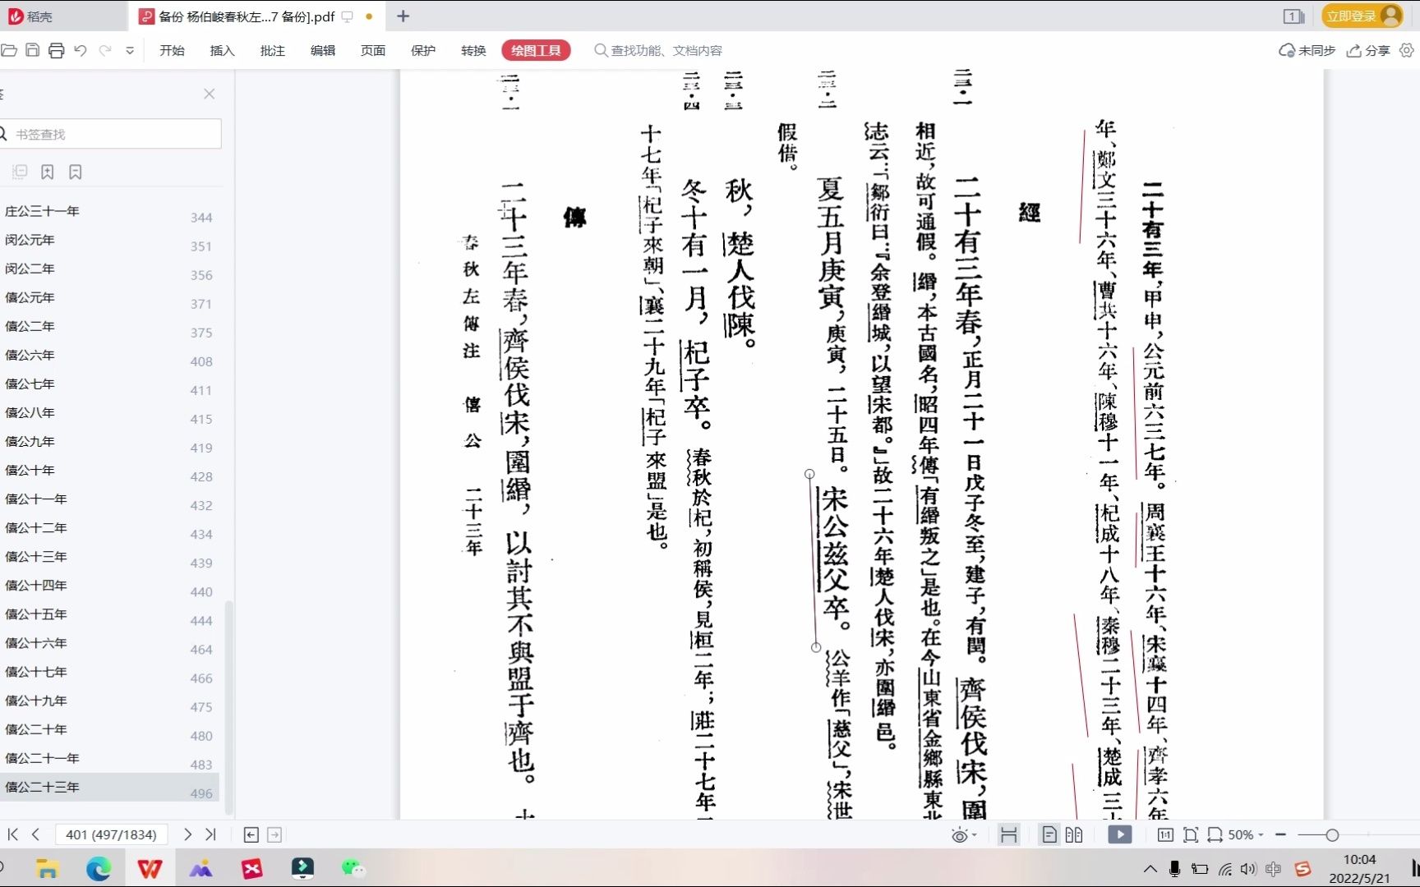Go back to the previous view
Viewport: 1420px width, 887px height.
tap(251, 834)
